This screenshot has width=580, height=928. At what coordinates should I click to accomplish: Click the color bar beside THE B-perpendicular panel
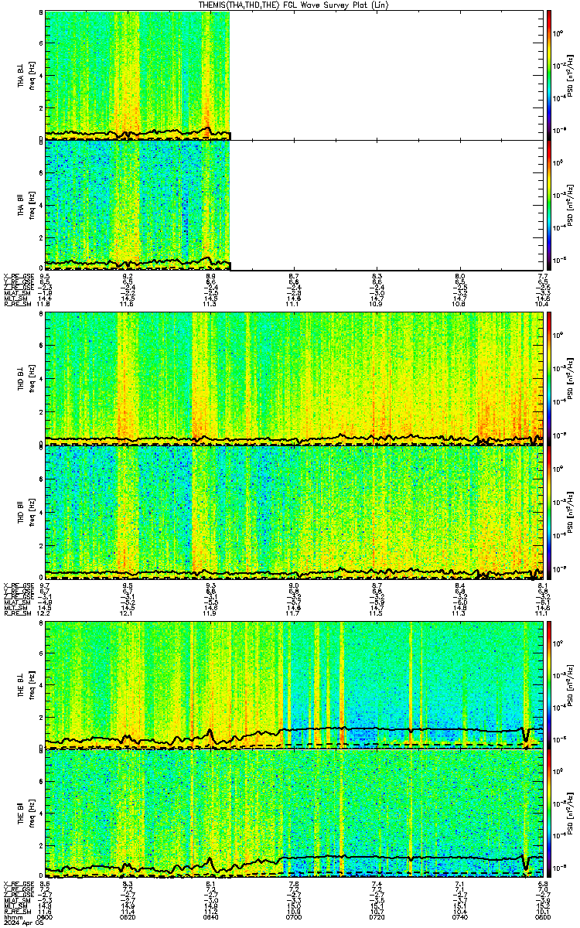tap(550, 684)
